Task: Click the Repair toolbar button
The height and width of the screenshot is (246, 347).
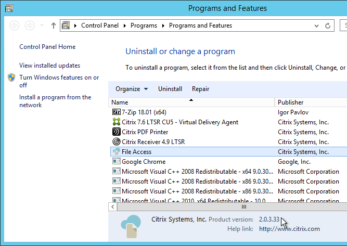Action: point(200,89)
